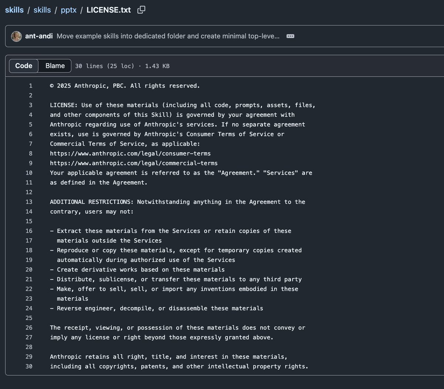Select line number 26
The width and height of the screenshot is (444, 389).
29,328
